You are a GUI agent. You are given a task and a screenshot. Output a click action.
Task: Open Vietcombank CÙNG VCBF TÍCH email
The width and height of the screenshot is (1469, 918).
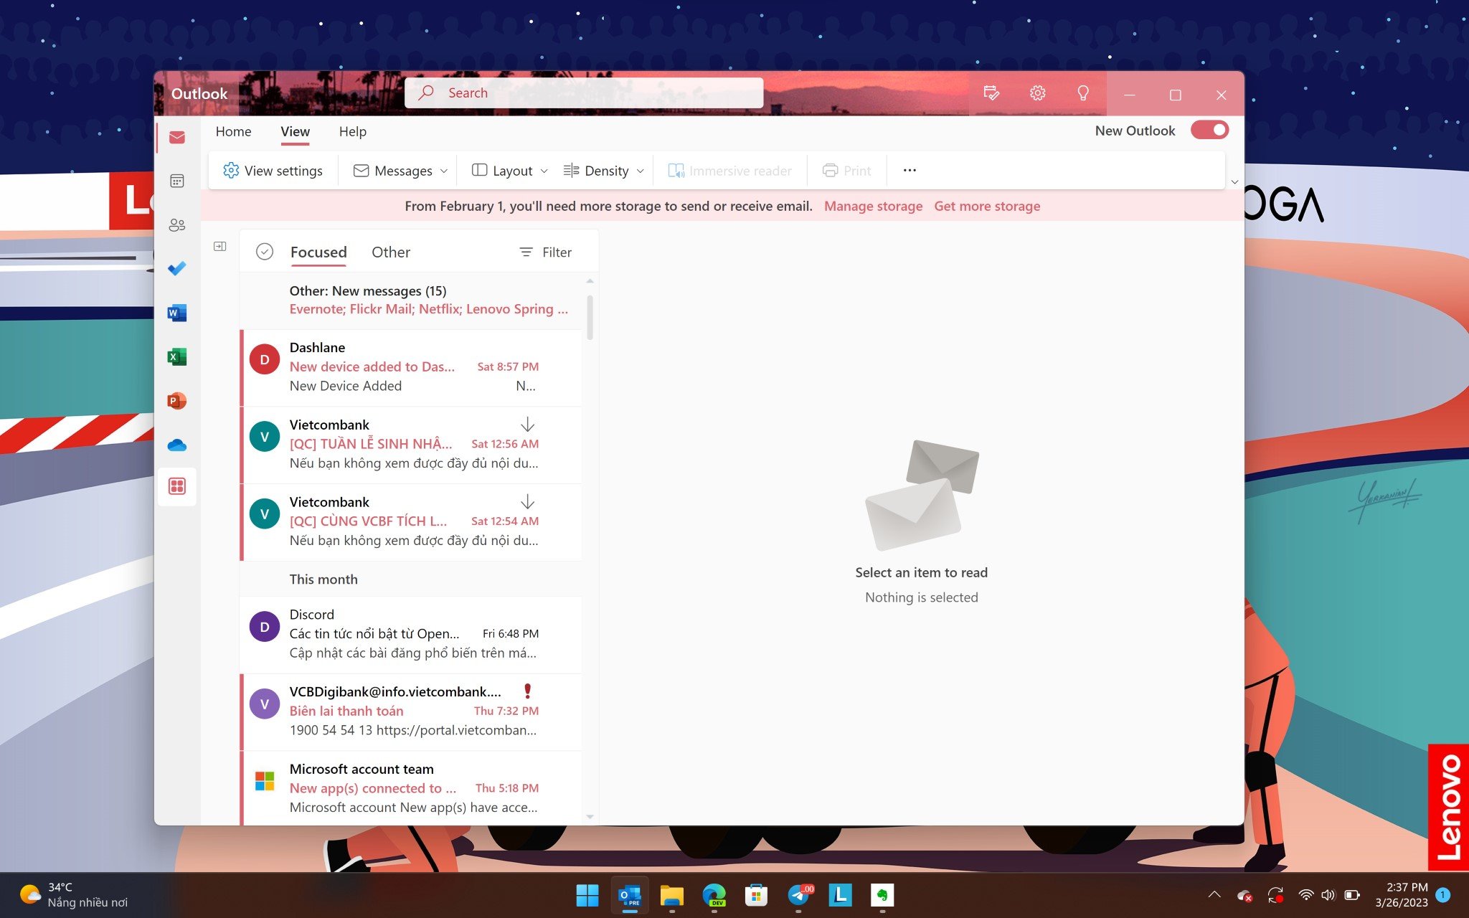point(412,522)
